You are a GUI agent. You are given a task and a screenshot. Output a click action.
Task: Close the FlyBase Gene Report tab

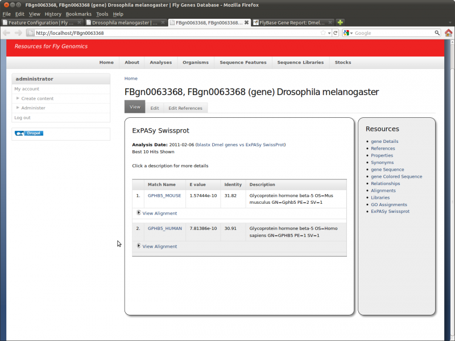330,22
